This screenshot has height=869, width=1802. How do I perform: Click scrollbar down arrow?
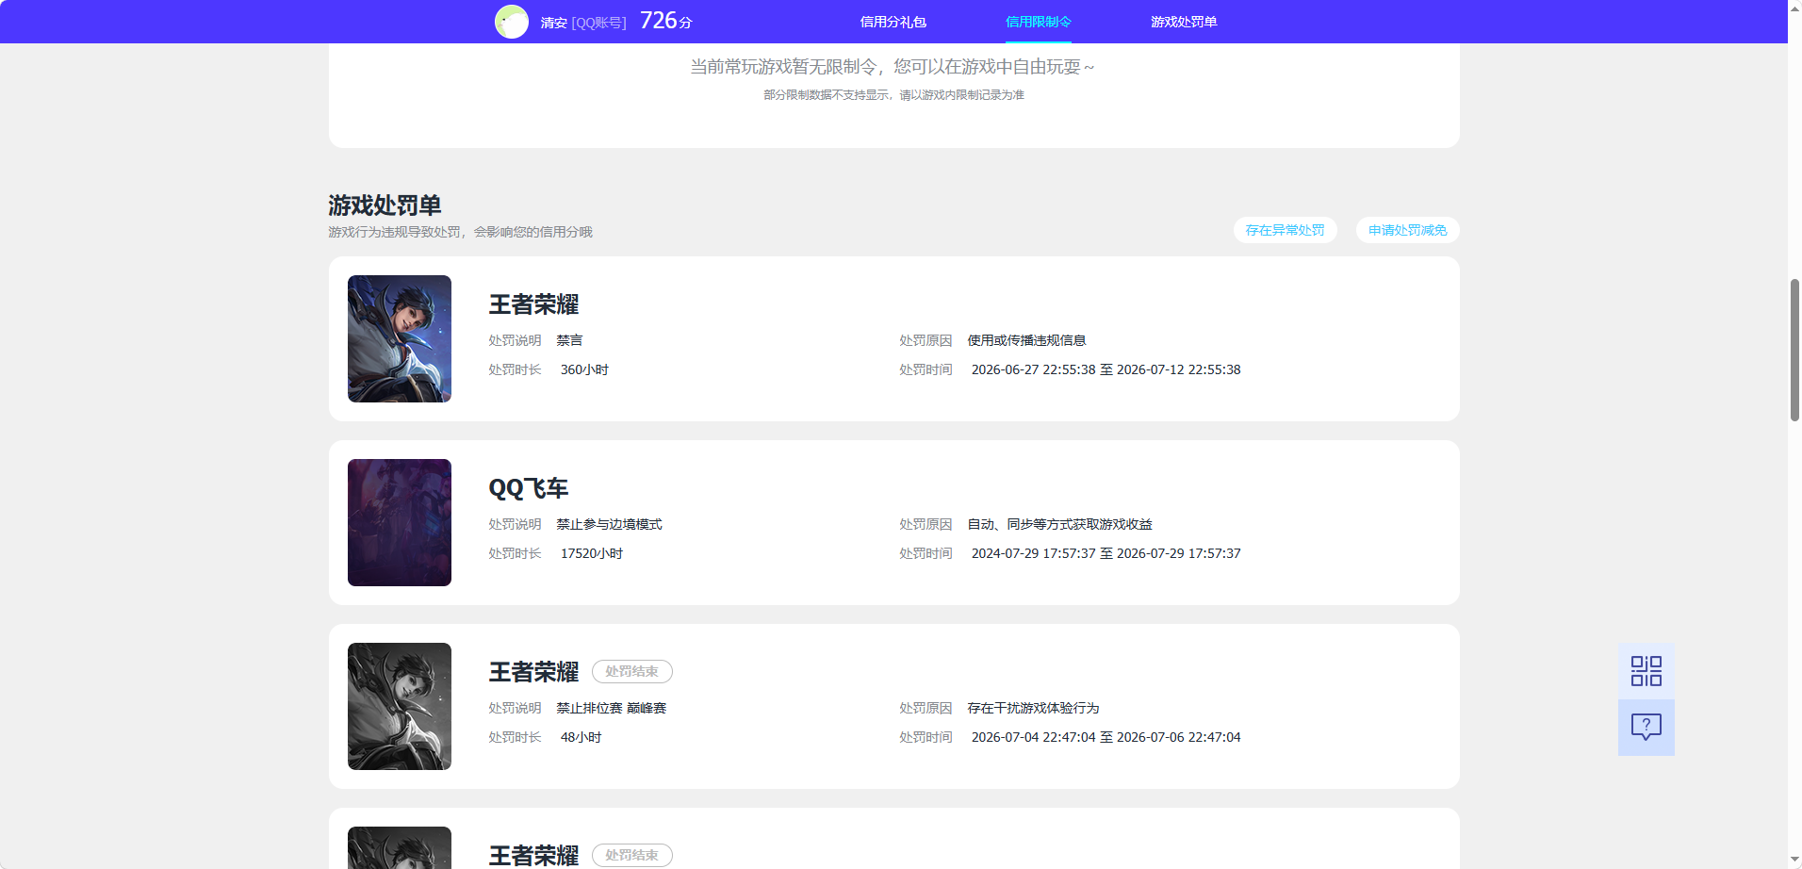tap(1794, 860)
